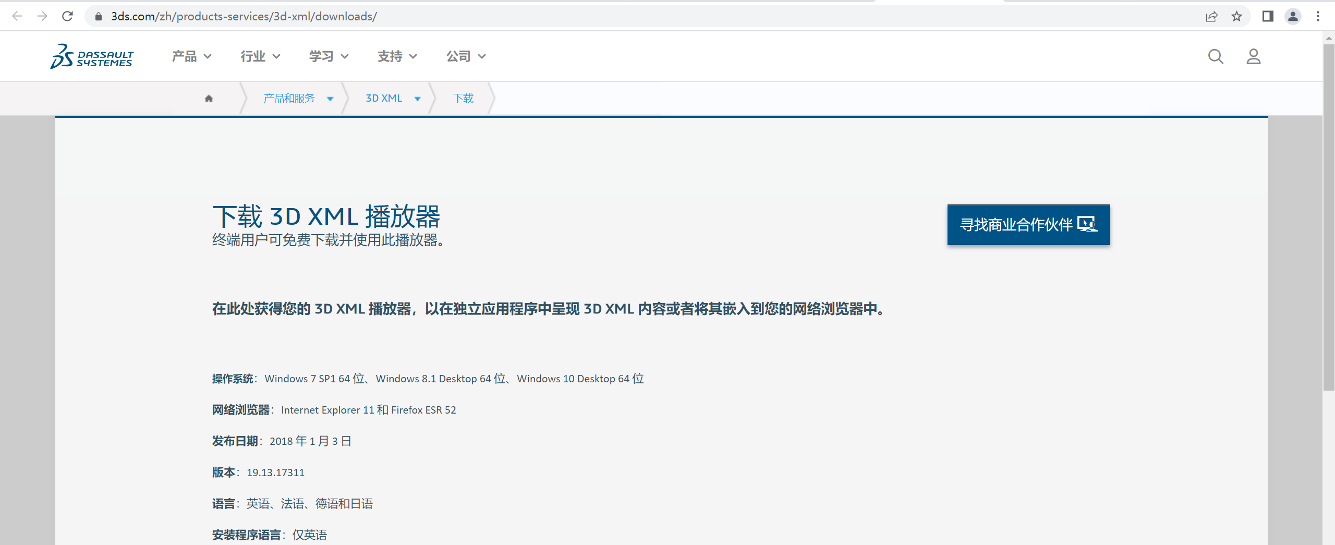Screen dimensions: 1335x545
Task: Click the home icon in the breadcrumb
Action: 208,98
